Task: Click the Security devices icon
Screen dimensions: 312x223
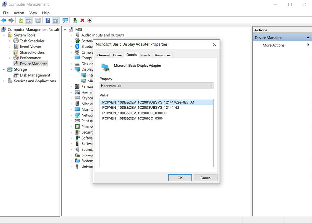Action: [77, 132]
